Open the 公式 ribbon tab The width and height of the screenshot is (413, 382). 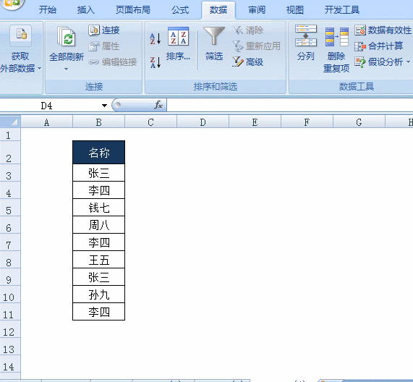[x=180, y=10]
